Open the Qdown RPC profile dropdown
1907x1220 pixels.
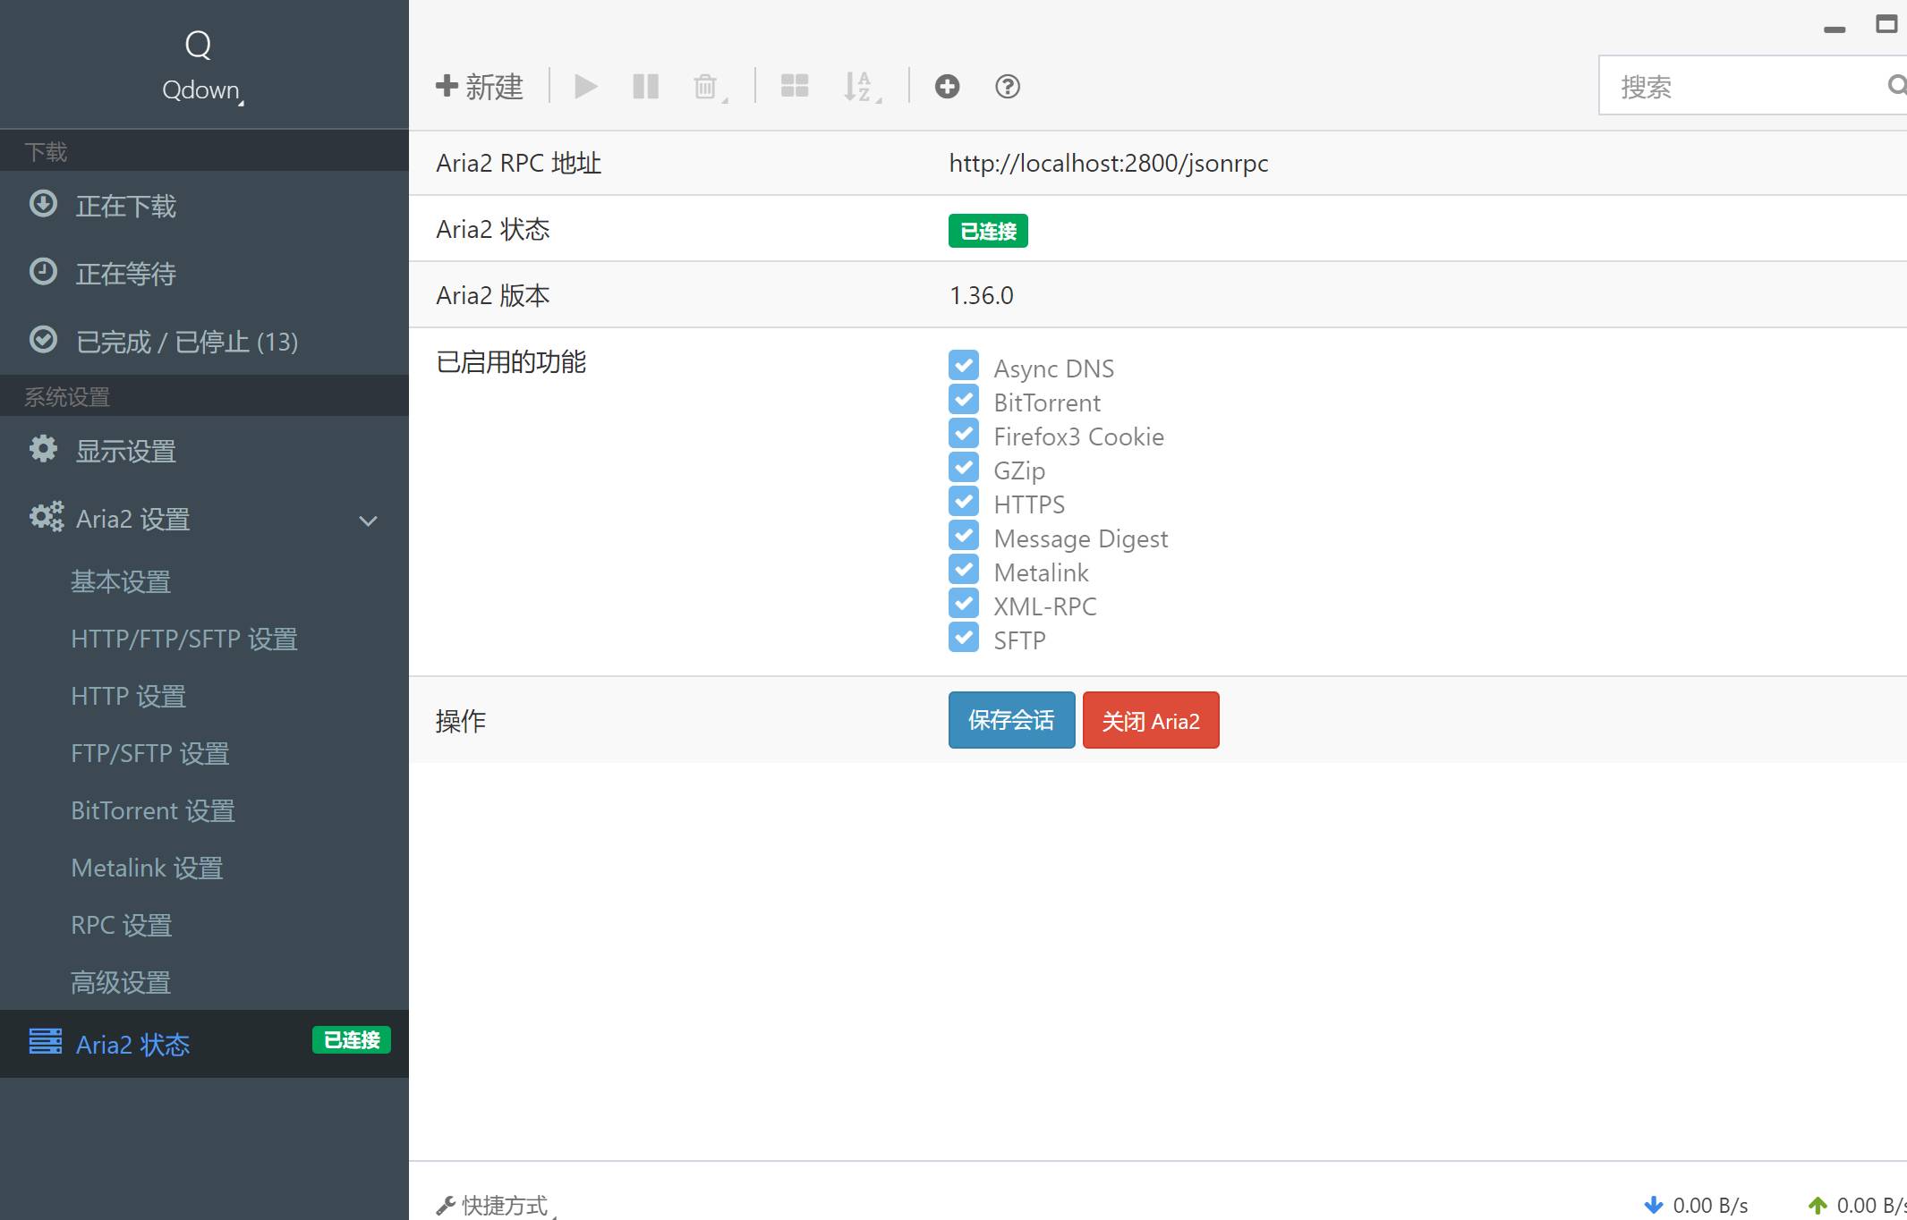click(x=203, y=90)
